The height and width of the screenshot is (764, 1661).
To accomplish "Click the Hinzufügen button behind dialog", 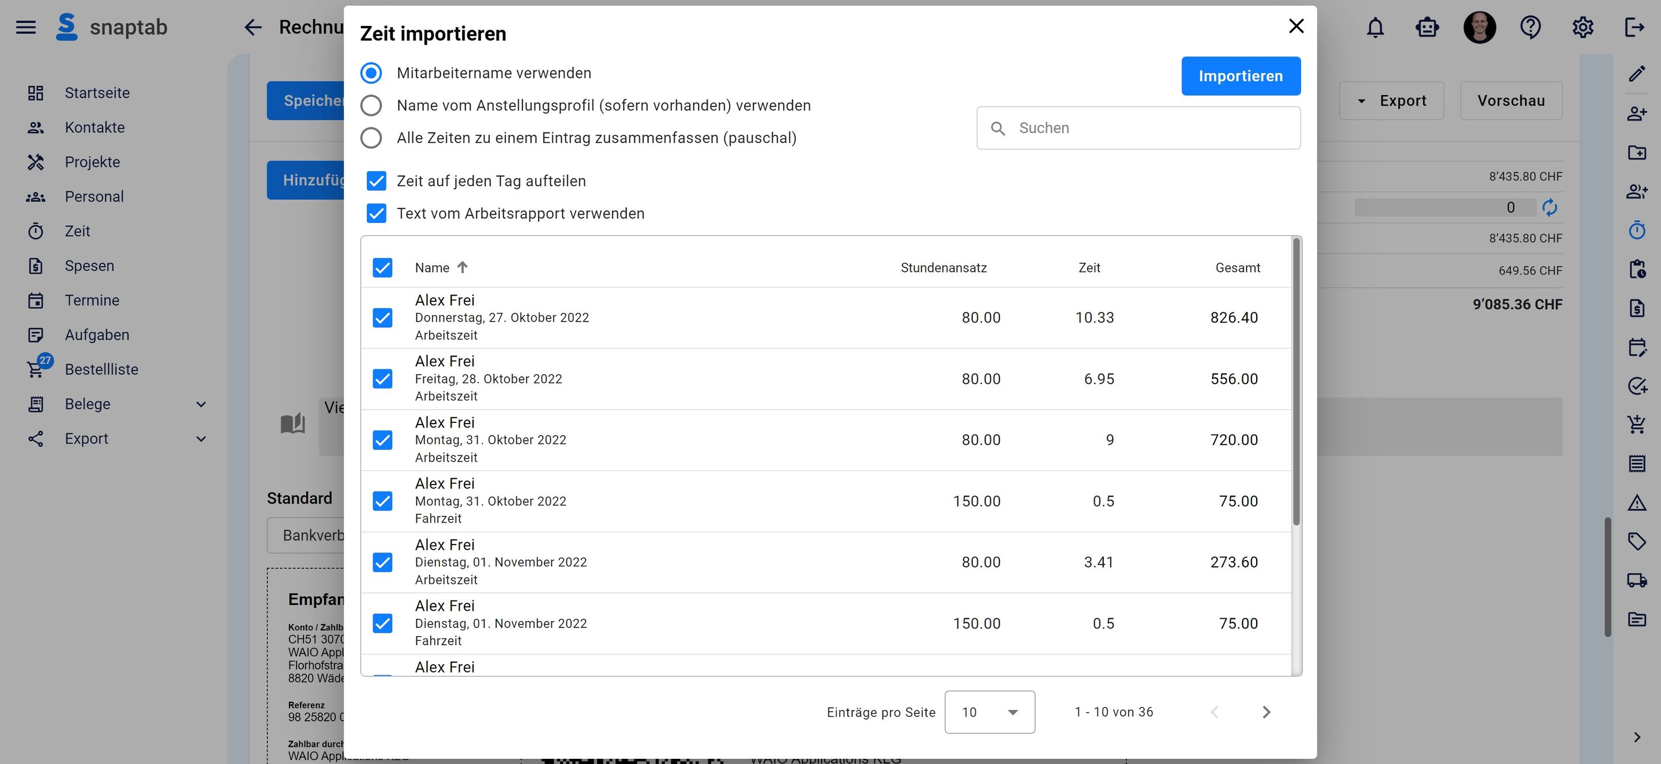I will [306, 180].
